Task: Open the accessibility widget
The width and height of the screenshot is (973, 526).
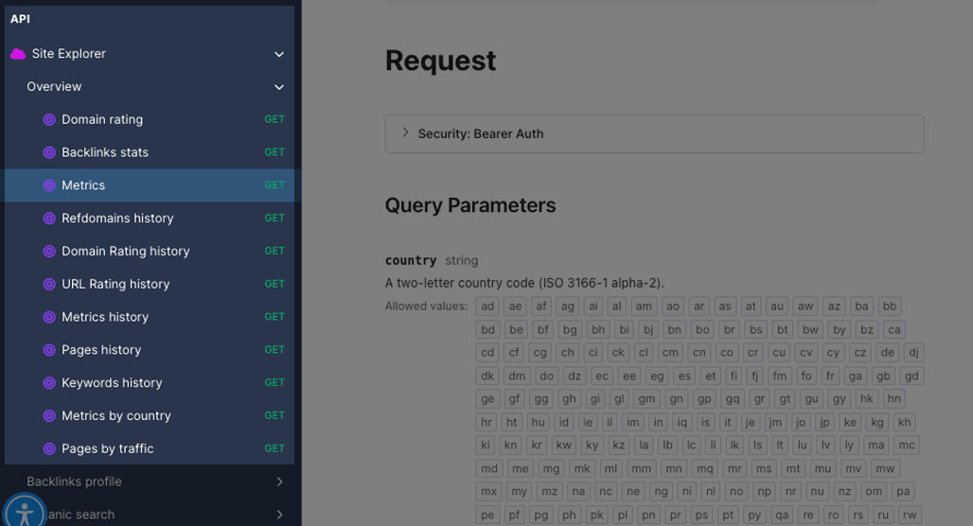Action: point(25,513)
